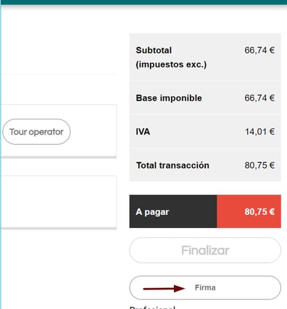This screenshot has height=309, width=287.
Task: Click the Subtotal amount 66,74 €
Action: 259,50
